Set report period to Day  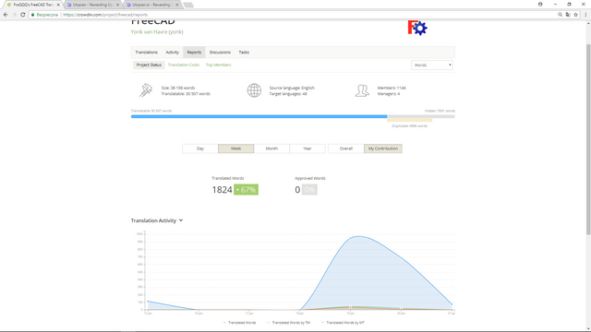pyautogui.click(x=200, y=148)
